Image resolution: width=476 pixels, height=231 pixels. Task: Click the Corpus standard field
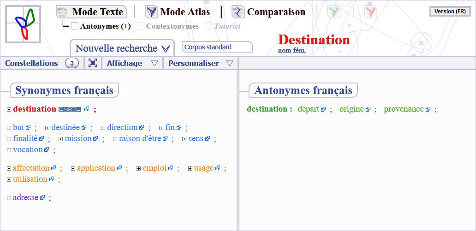click(x=217, y=47)
